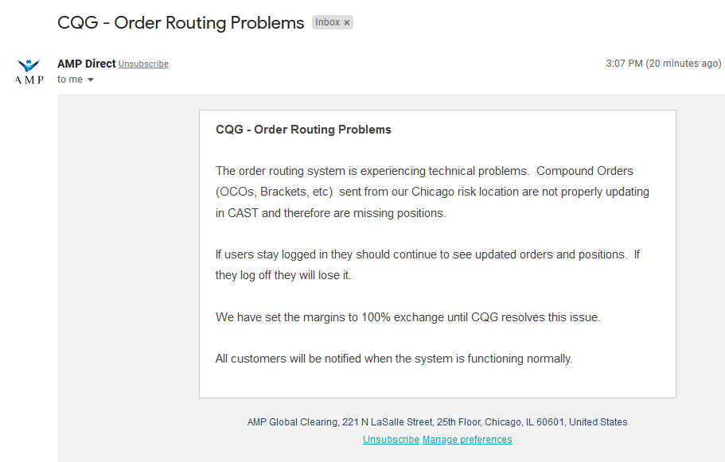Click the 3:07 PM timestamp
Viewport: 725px width, 462px height.
(x=624, y=64)
